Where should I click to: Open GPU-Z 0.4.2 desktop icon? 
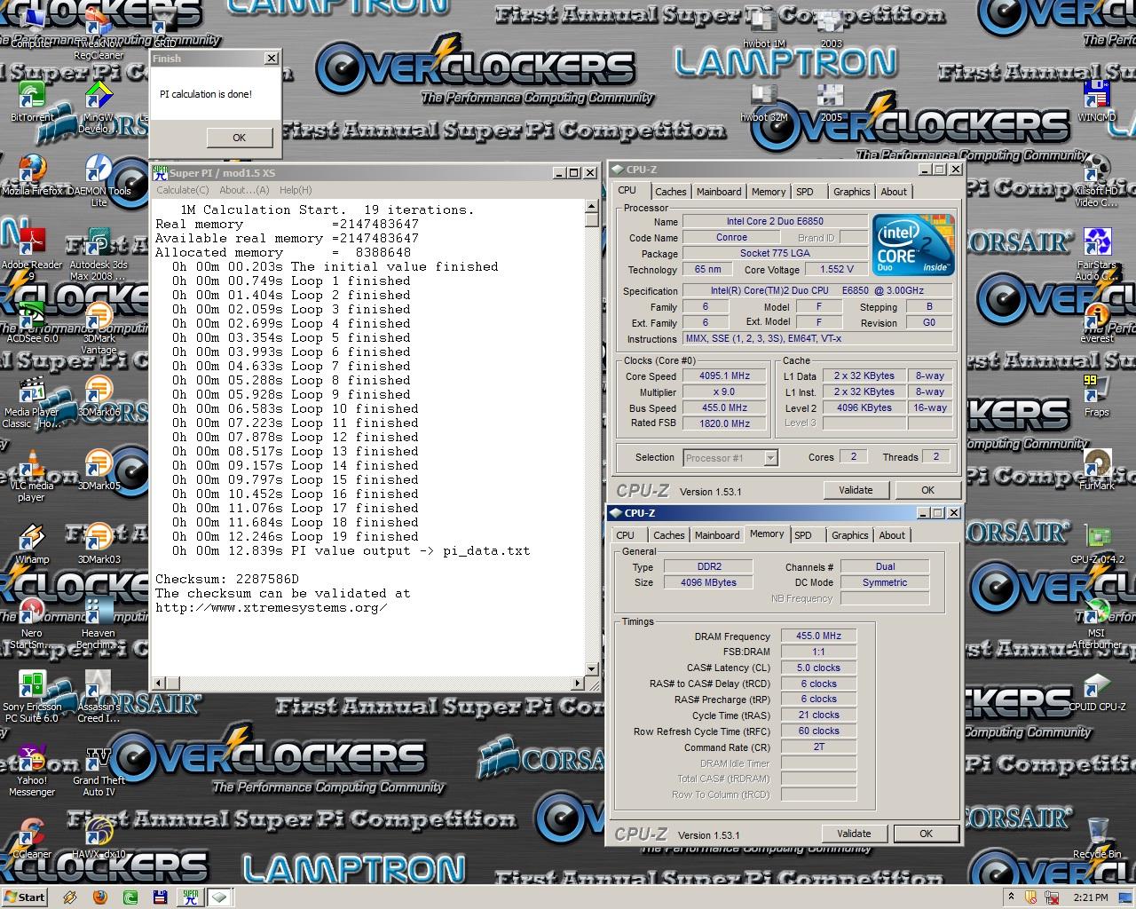1097,542
